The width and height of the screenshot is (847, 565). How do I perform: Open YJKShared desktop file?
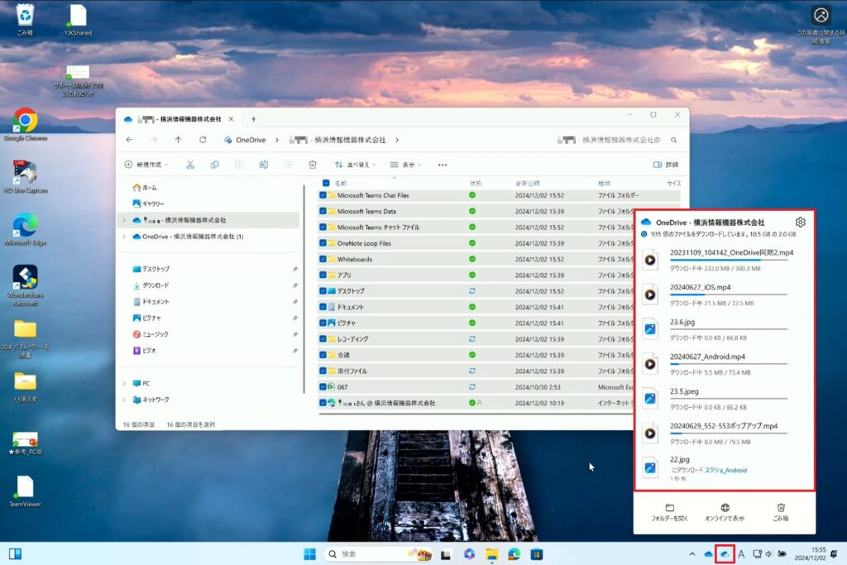pos(78,20)
